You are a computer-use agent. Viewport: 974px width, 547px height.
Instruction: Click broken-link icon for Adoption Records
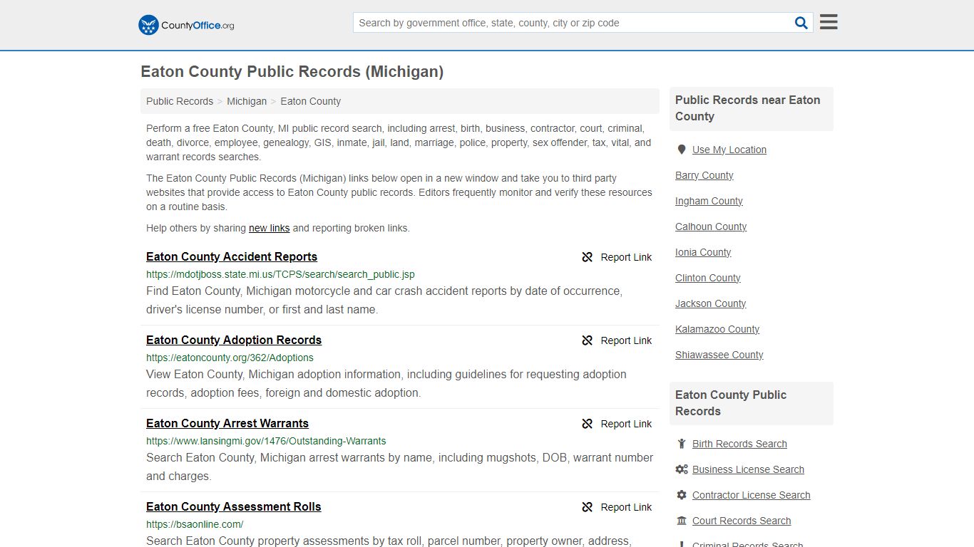click(588, 340)
